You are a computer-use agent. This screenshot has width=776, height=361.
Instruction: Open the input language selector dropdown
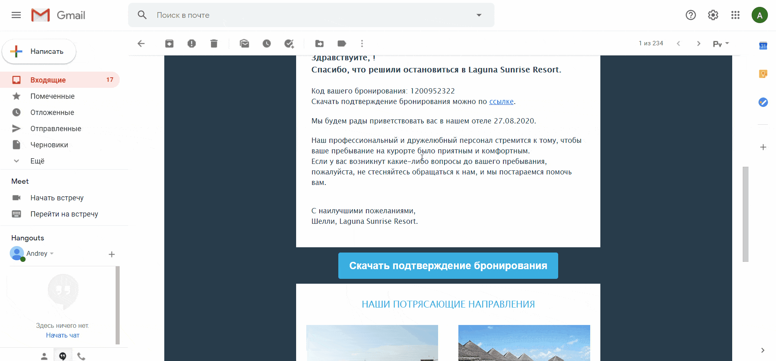[721, 44]
